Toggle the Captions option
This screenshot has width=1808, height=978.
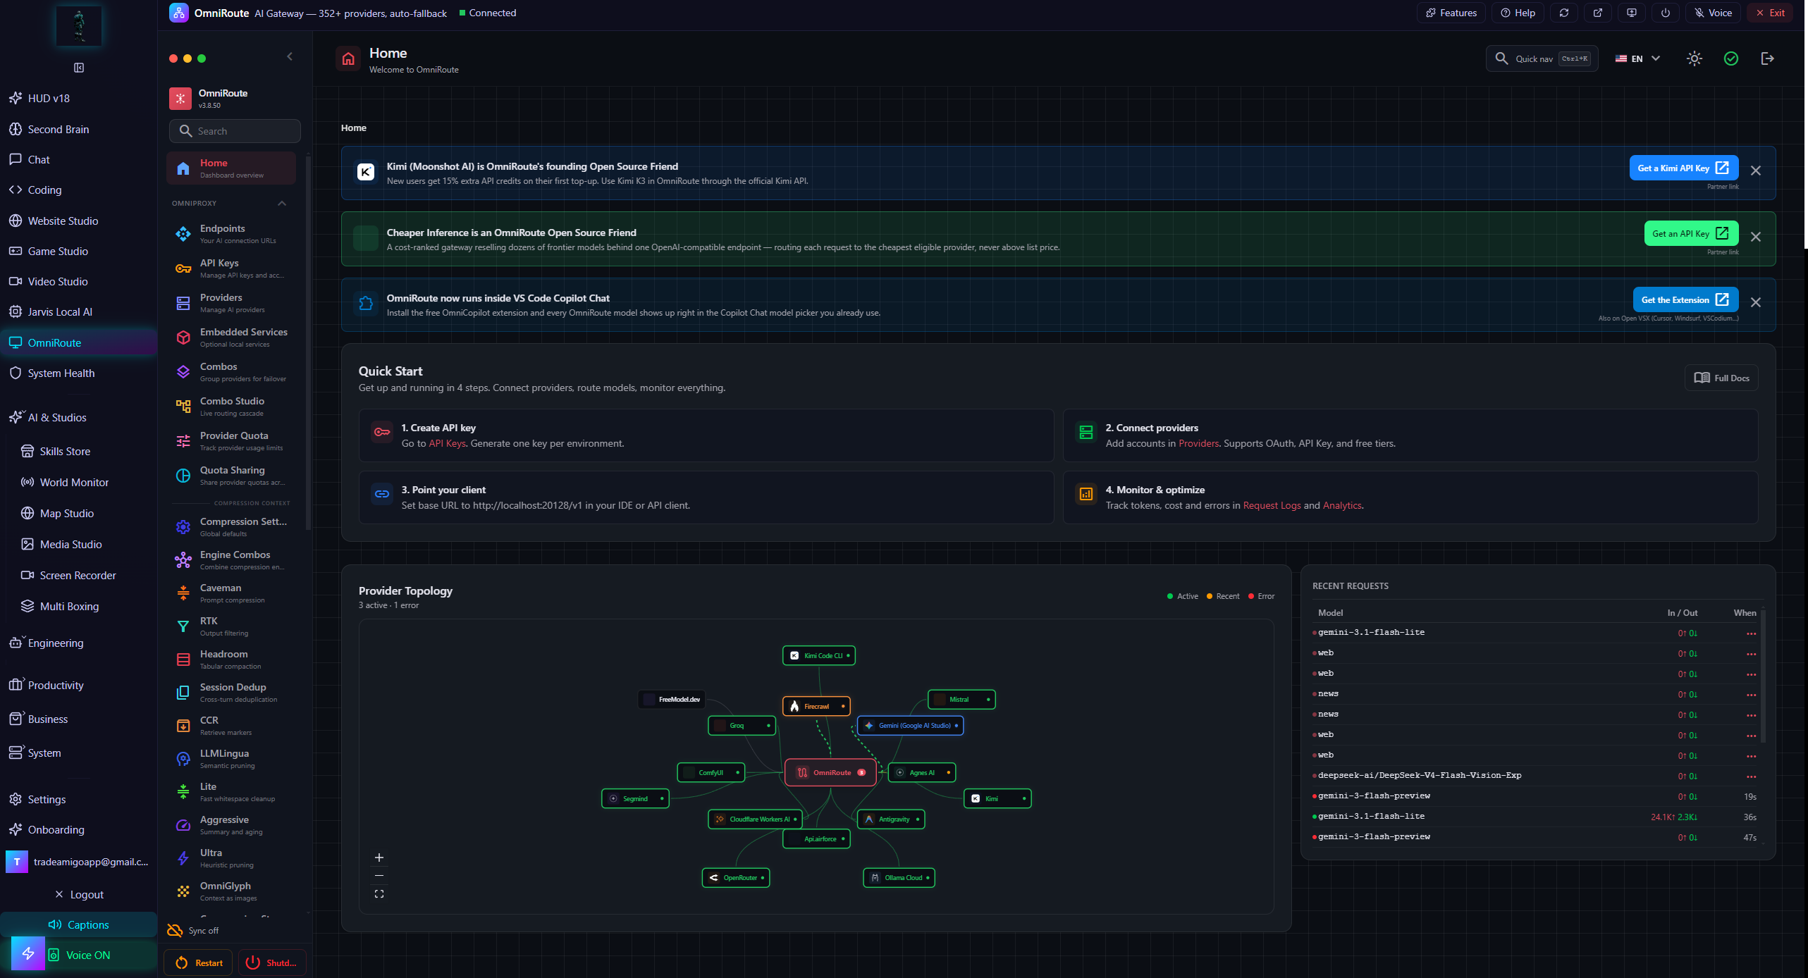point(79,924)
